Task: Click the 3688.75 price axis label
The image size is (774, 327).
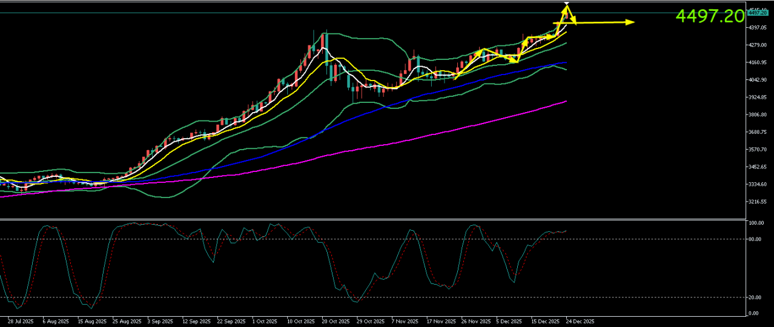Action: tap(756, 132)
